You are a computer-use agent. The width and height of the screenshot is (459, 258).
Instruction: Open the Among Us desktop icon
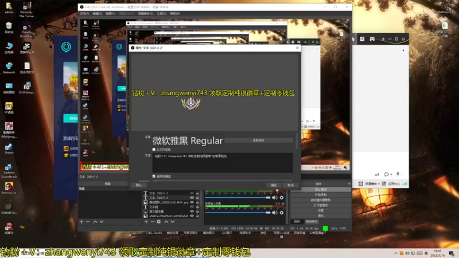click(x=9, y=188)
